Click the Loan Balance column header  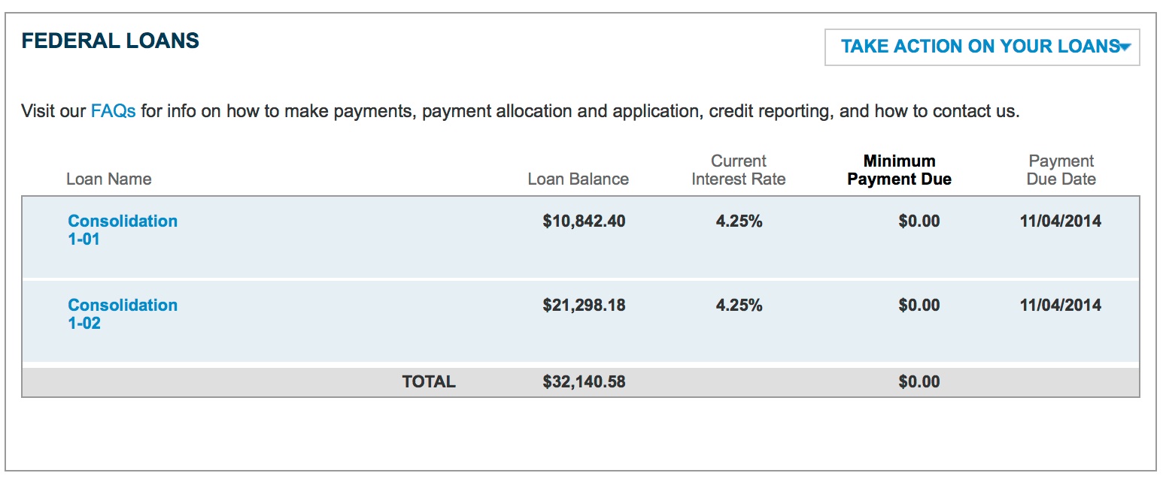[x=578, y=179]
